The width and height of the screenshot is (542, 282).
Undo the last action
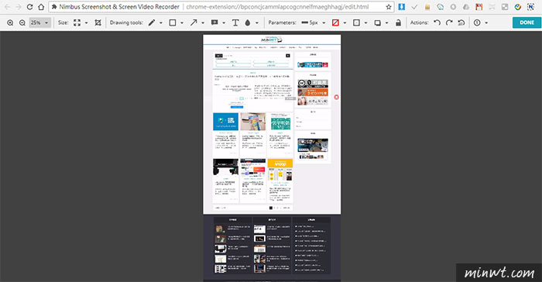click(437, 22)
